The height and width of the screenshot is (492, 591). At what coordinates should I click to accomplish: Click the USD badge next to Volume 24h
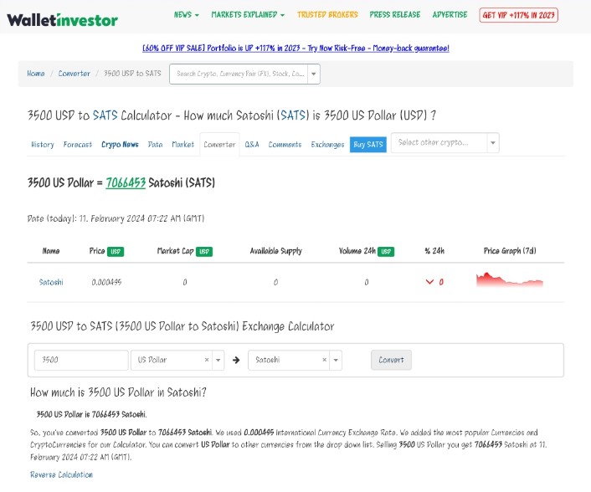click(386, 251)
